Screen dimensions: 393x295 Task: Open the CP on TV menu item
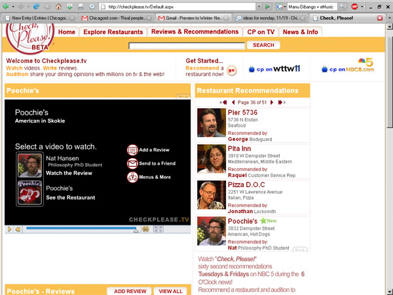(x=261, y=32)
